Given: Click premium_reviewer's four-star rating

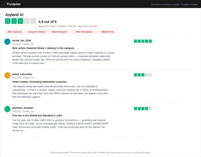Looking at the screenshot, I should click(x=143, y=108).
